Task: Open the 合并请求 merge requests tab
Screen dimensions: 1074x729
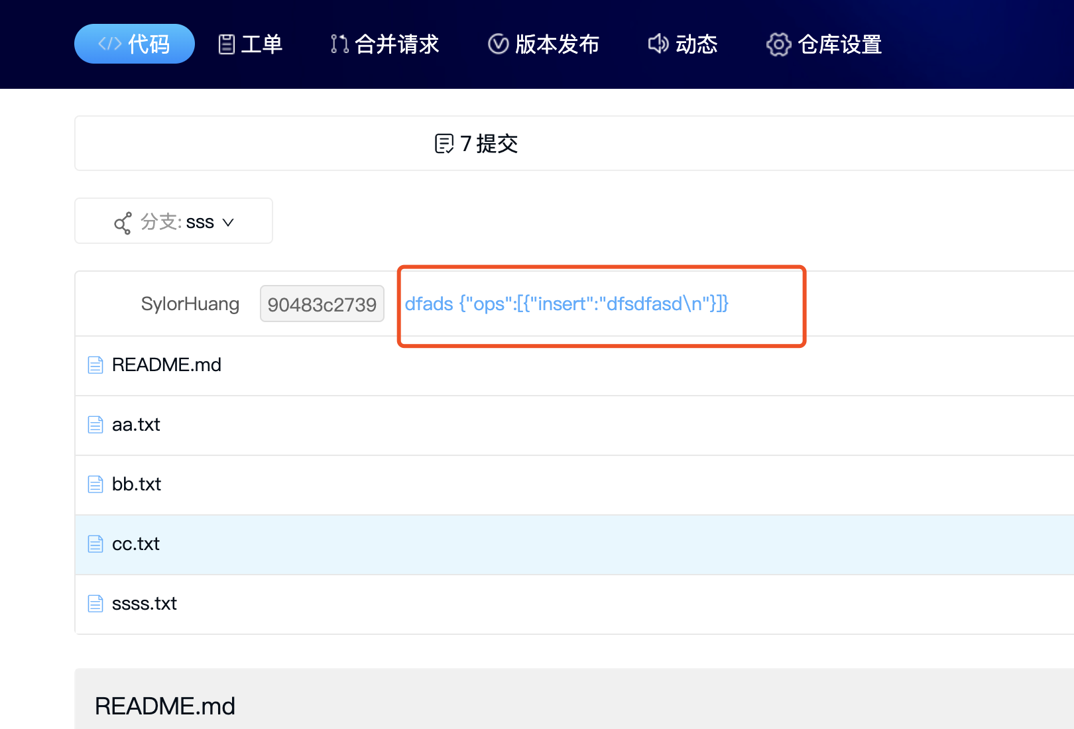Action: (385, 44)
